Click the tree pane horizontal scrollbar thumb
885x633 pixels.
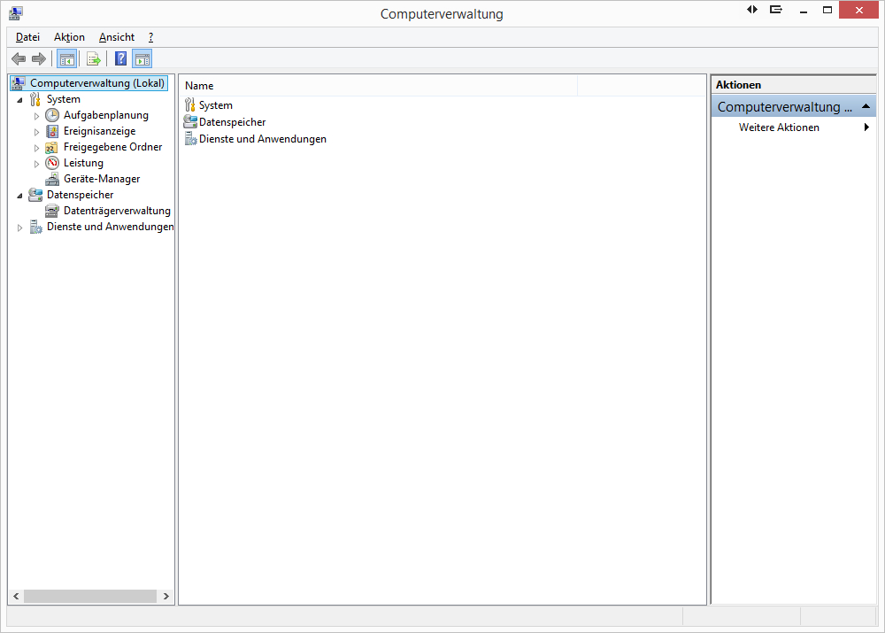(x=90, y=597)
